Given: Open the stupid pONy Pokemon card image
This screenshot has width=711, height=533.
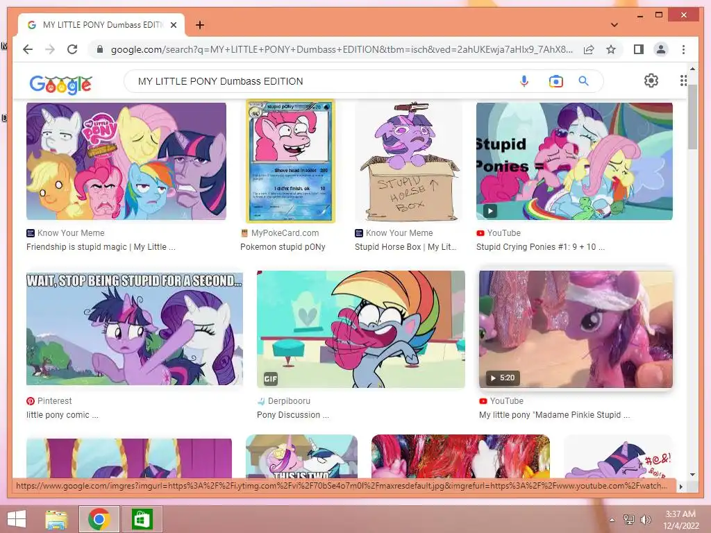Looking at the screenshot, I should (x=290, y=161).
